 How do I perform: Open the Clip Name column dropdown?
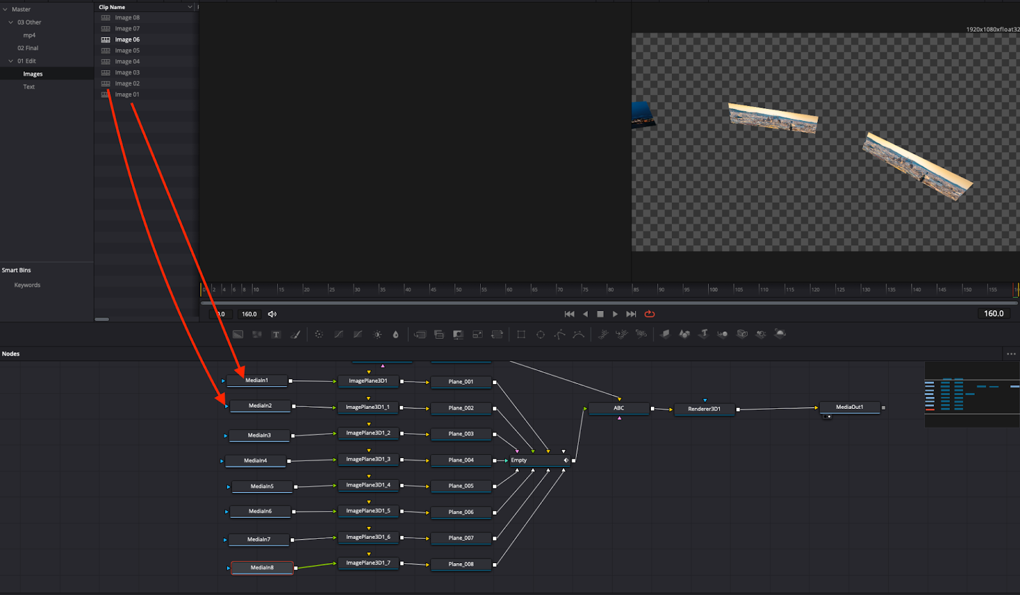(190, 7)
